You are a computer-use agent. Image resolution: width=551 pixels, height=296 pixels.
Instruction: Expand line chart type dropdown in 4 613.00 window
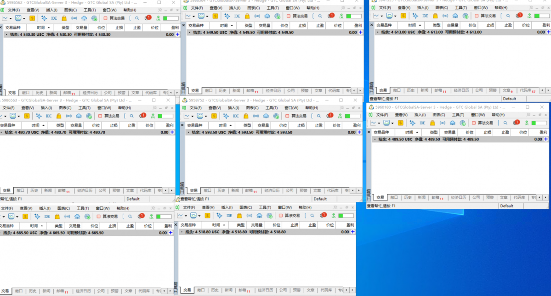(381, 16)
